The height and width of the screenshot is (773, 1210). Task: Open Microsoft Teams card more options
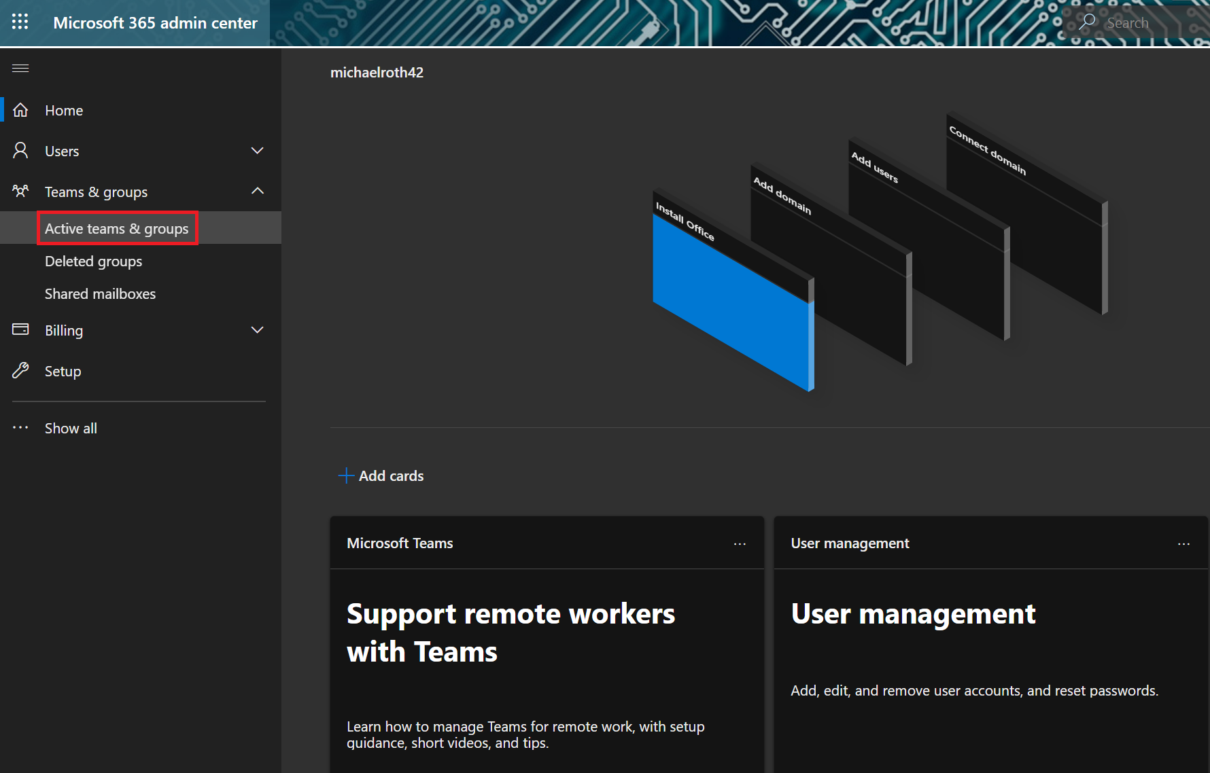pyautogui.click(x=740, y=543)
